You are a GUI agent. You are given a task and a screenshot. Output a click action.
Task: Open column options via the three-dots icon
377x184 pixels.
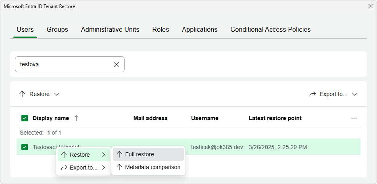point(354,118)
